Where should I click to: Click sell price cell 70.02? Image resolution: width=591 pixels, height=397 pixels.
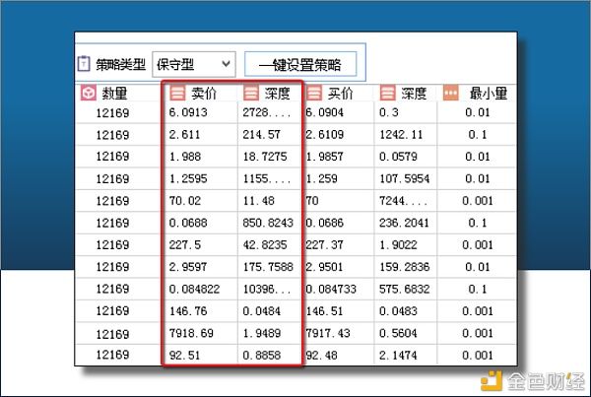[x=185, y=201]
